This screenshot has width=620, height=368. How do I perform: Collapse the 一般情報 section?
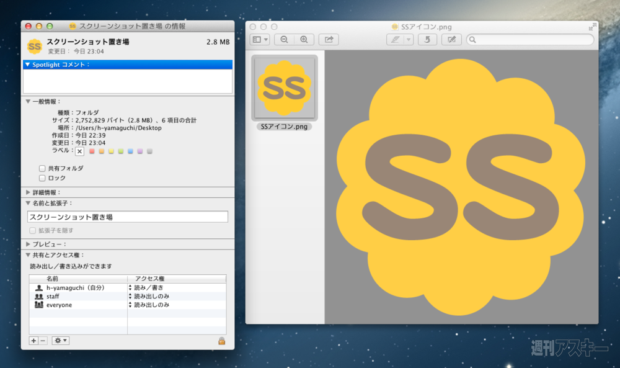coord(28,102)
